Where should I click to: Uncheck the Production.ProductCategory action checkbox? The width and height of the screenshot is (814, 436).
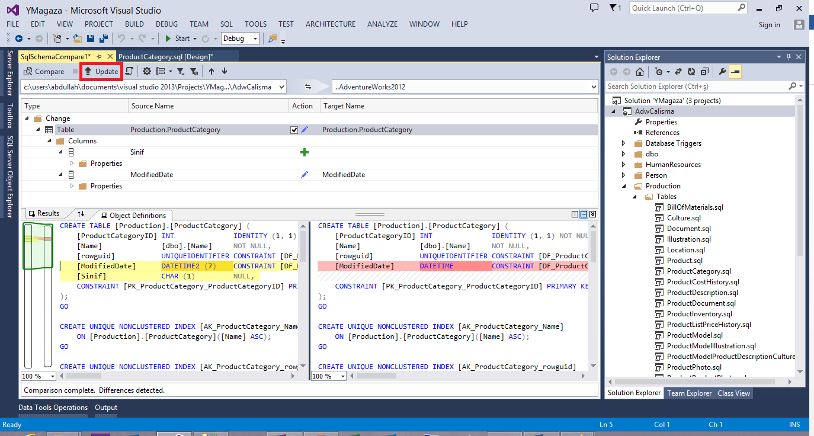(294, 130)
